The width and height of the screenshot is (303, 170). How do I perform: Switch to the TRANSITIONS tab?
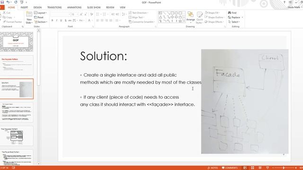click(x=54, y=8)
